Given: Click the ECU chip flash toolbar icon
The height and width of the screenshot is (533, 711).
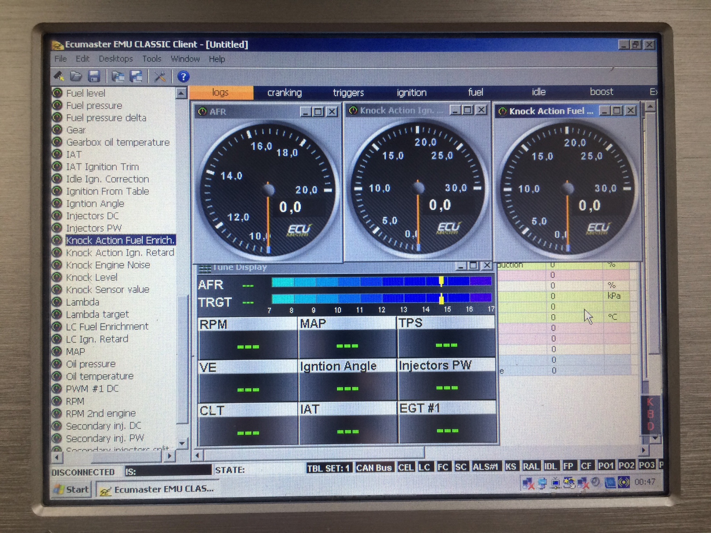Looking at the screenshot, I should pyautogui.click(x=59, y=76).
